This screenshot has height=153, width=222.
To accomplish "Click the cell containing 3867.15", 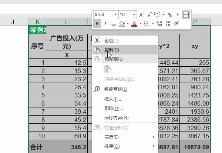I will click(195, 136).
